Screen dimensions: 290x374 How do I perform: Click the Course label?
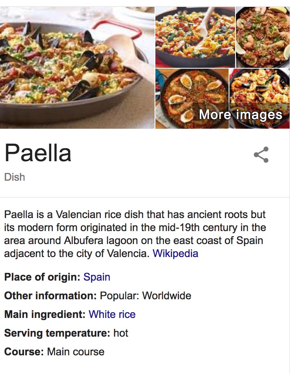[x=24, y=352]
